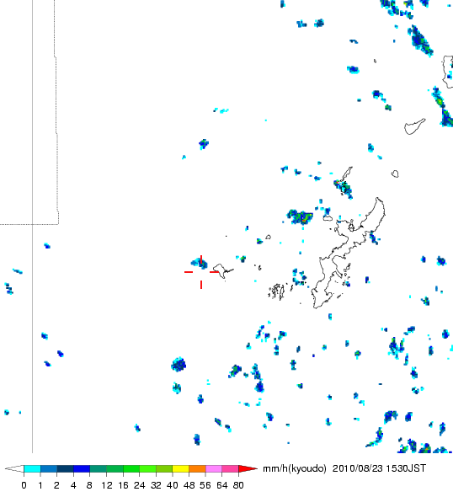Select the yellow 40-48 mm/h legend swatch
Image resolution: width=453 pixels, height=497 pixels.
pos(180,469)
